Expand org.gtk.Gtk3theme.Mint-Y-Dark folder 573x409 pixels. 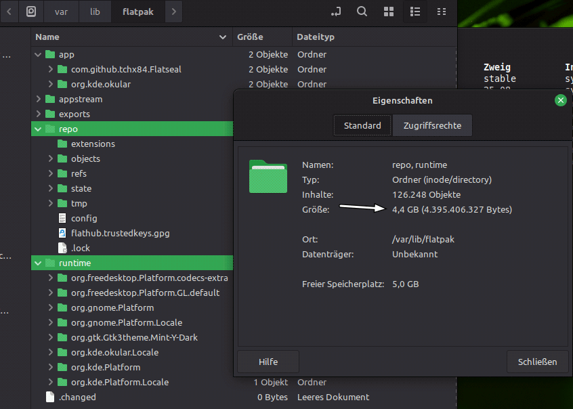pos(50,337)
